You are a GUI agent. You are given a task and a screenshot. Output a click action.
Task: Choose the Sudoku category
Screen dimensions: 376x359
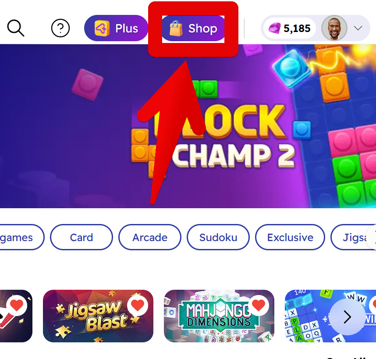[218, 238]
